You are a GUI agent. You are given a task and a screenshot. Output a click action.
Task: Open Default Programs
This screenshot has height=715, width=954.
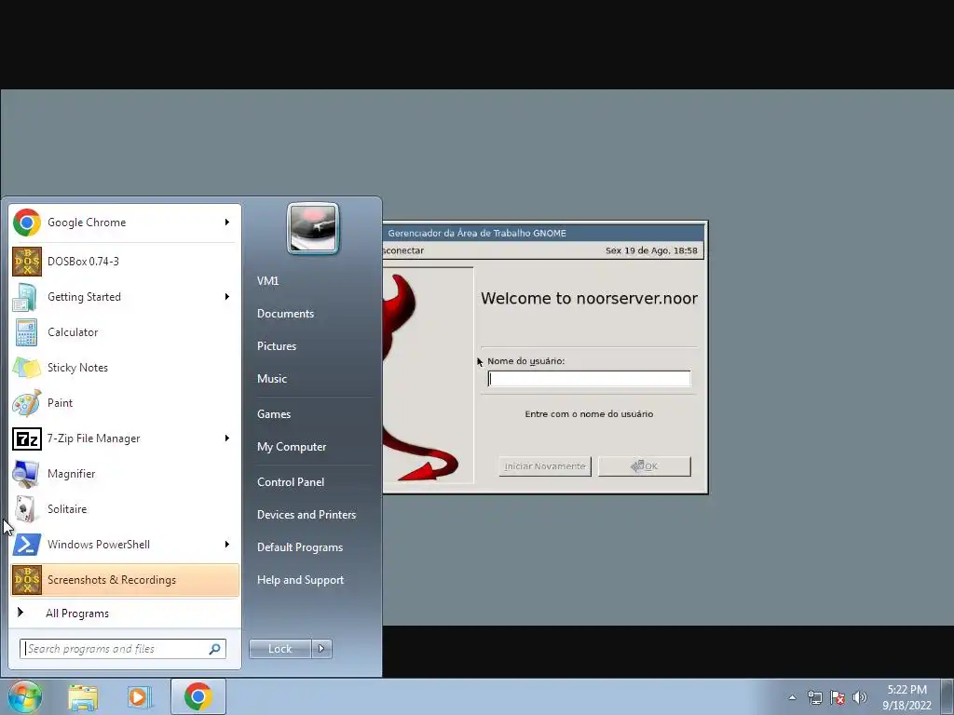point(299,547)
